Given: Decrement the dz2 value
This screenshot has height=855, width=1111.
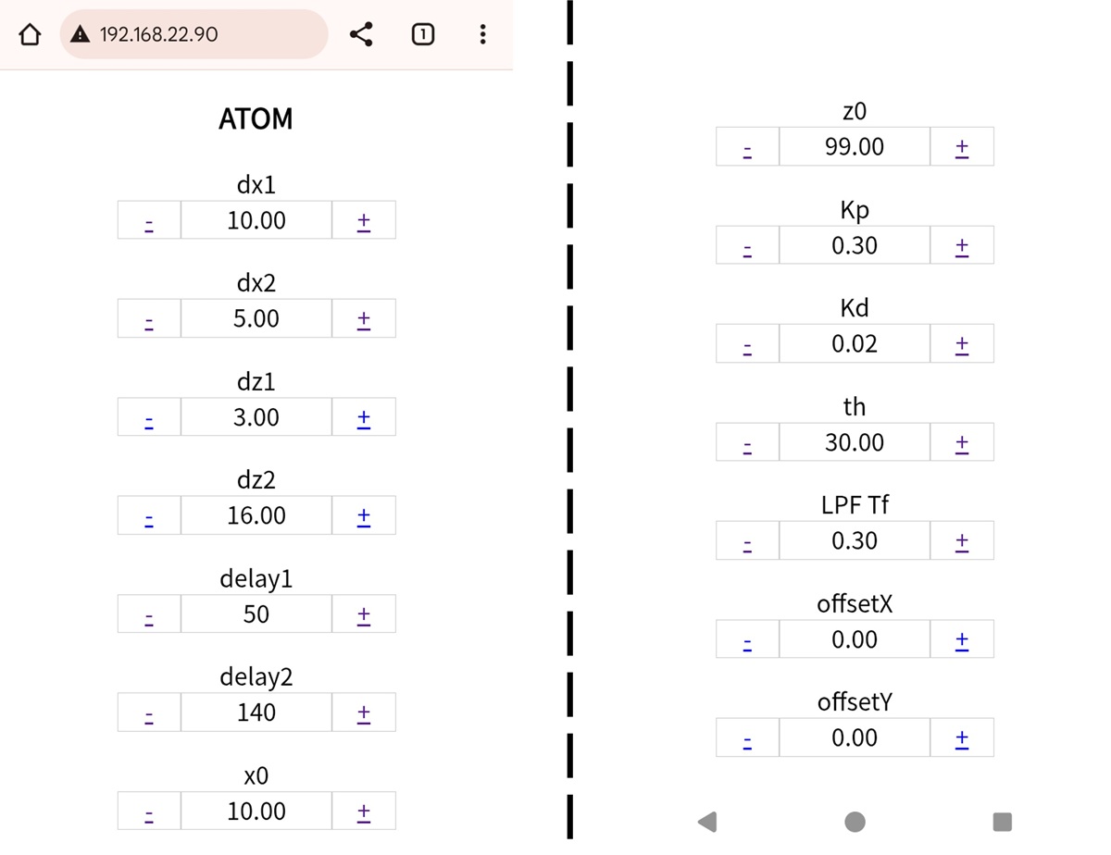Looking at the screenshot, I should click(x=149, y=517).
